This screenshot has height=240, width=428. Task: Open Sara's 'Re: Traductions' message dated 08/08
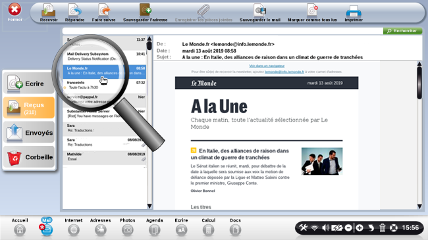point(105,143)
